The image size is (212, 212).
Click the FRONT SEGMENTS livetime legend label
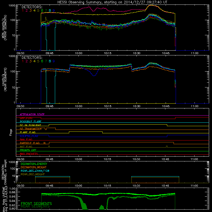36,204
